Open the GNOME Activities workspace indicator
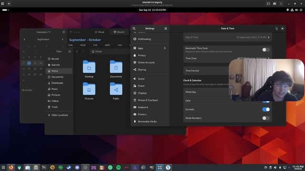Viewport: 305px width, 171px height. (x=5, y=10)
